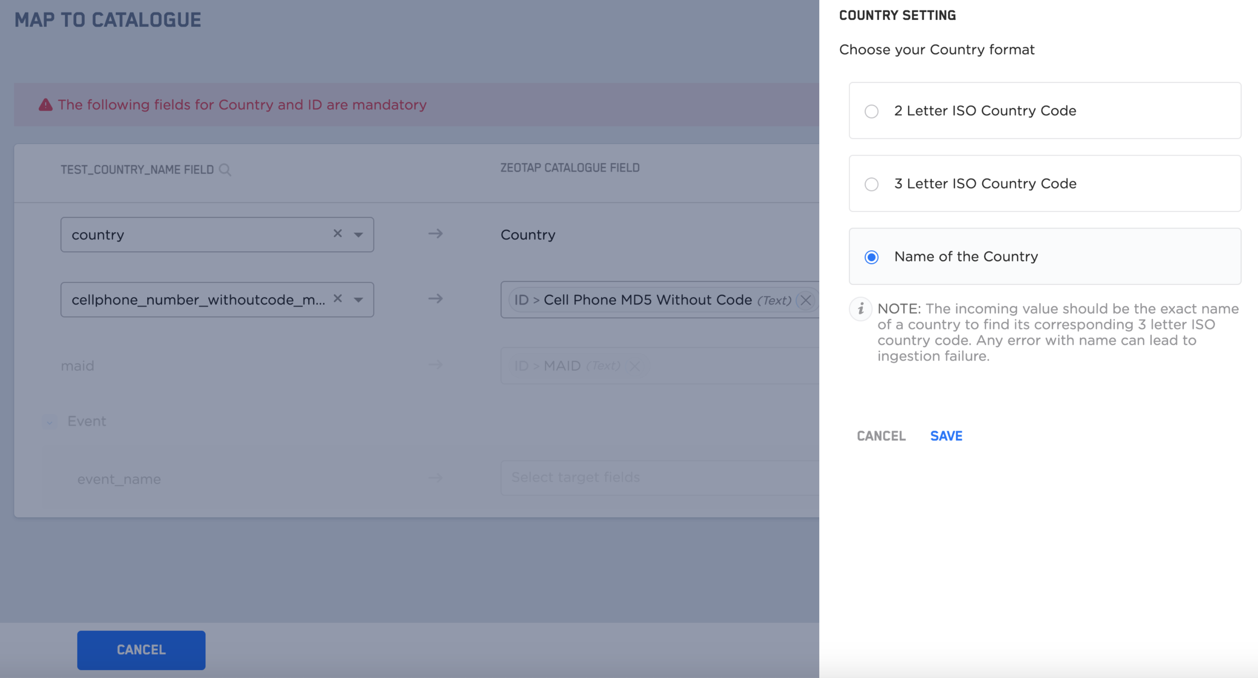Open the country source field dropdown
The height and width of the screenshot is (678, 1258).
(x=358, y=235)
